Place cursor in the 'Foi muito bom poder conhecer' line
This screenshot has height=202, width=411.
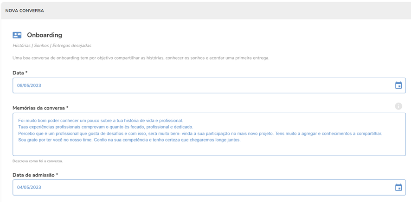(101, 121)
